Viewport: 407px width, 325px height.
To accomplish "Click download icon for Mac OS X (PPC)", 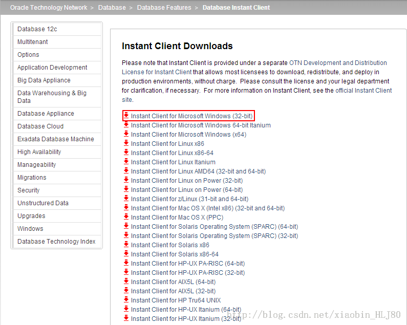I will [x=126, y=217].
